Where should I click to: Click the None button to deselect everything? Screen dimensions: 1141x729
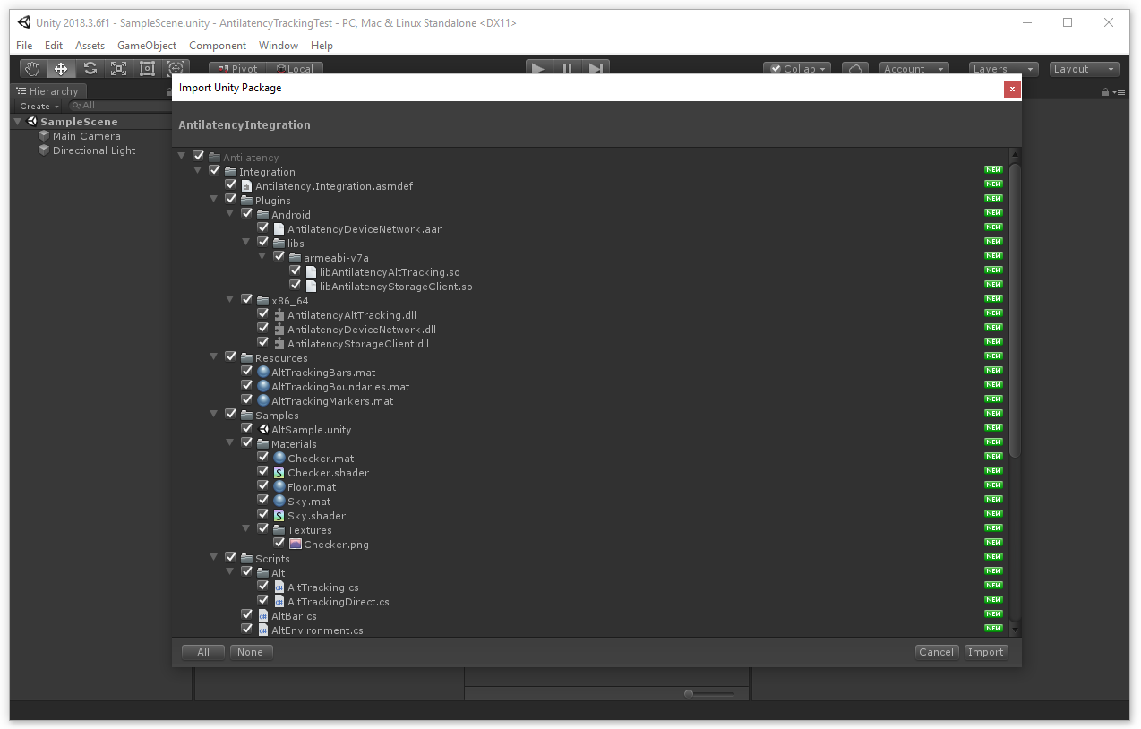(251, 652)
